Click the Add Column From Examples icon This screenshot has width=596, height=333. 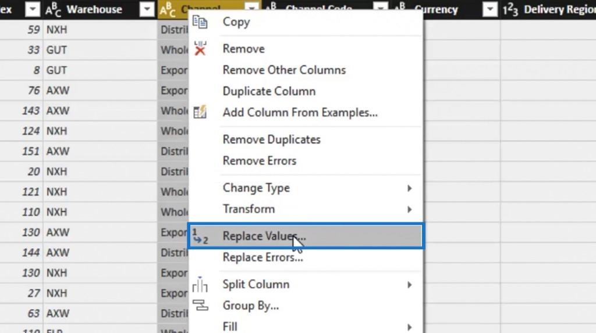pyautogui.click(x=200, y=112)
